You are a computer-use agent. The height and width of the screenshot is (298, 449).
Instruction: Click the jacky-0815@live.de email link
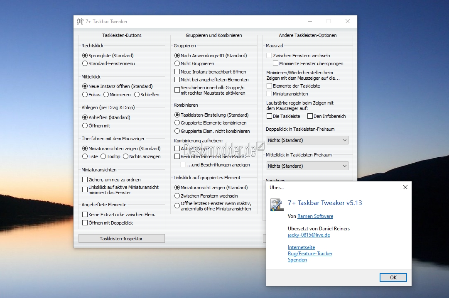(309, 235)
